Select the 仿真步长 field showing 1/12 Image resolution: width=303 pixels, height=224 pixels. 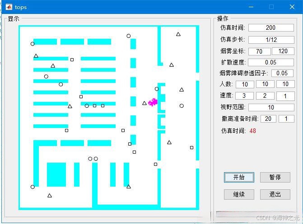coord(271,40)
